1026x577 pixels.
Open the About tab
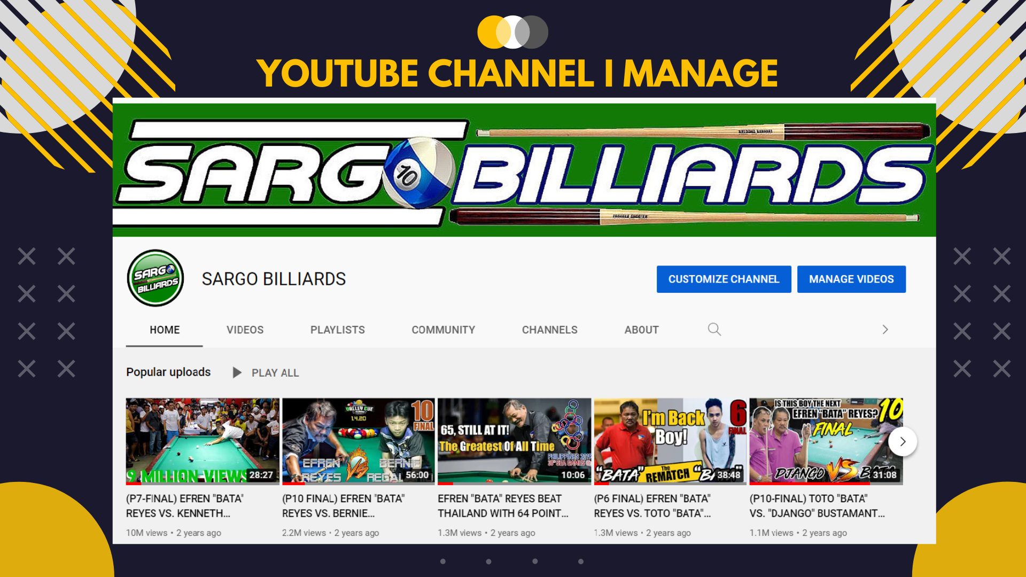point(641,330)
